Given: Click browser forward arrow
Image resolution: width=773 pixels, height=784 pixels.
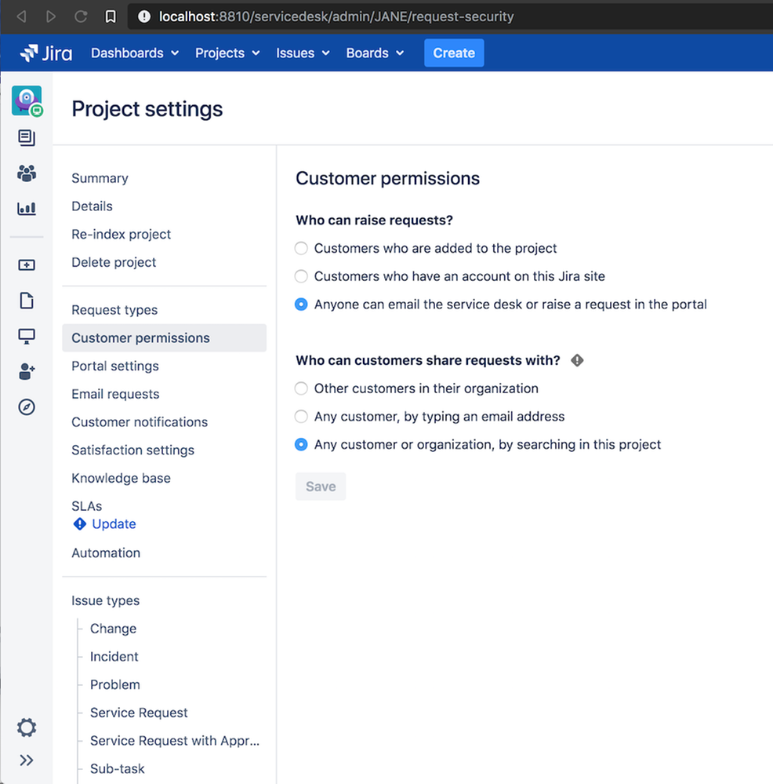Looking at the screenshot, I should tap(51, 16).
